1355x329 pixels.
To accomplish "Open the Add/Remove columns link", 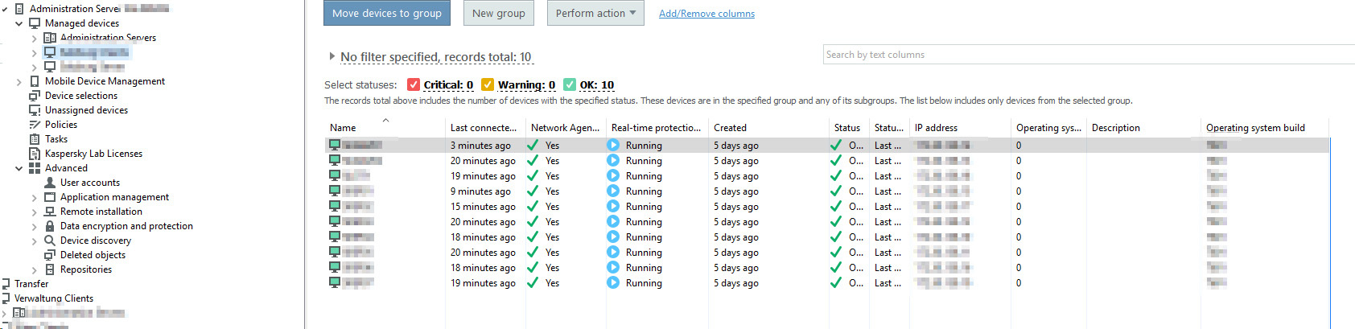I will [706, 14].
